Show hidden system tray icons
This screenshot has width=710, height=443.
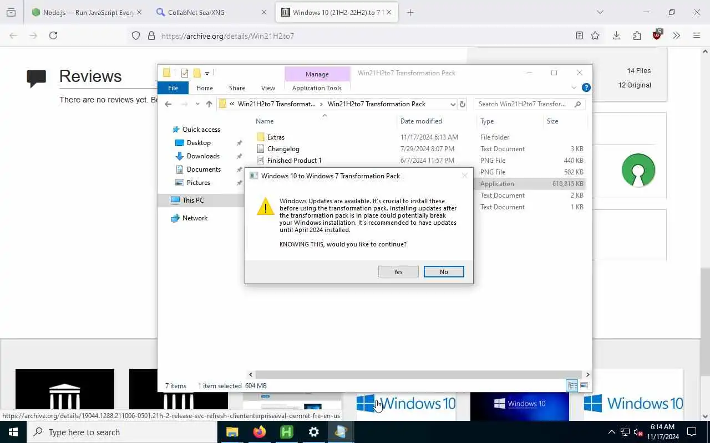(611, 432)
